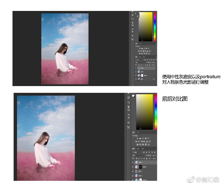Switch to Paths tab in lower screenshot

[x=143, y=149]
